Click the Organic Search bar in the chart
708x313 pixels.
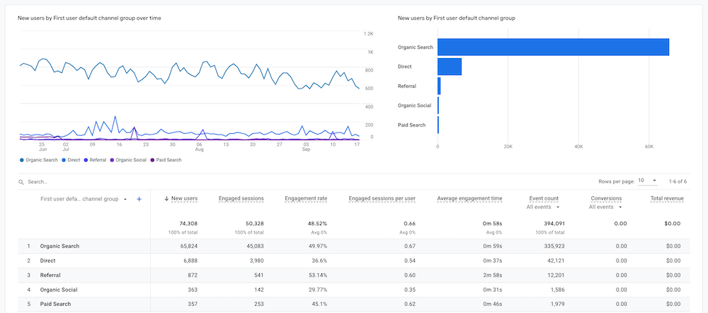(x=552, y=47)
